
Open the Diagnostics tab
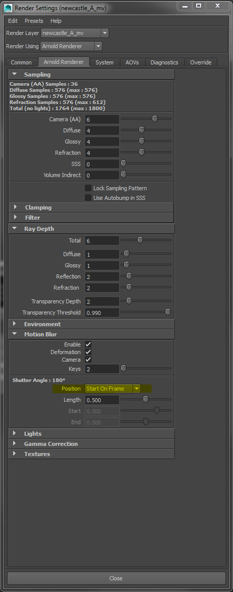click(164, 62)
